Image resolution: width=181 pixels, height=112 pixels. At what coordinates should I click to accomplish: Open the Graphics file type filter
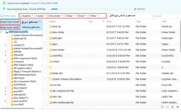(26, 16)
